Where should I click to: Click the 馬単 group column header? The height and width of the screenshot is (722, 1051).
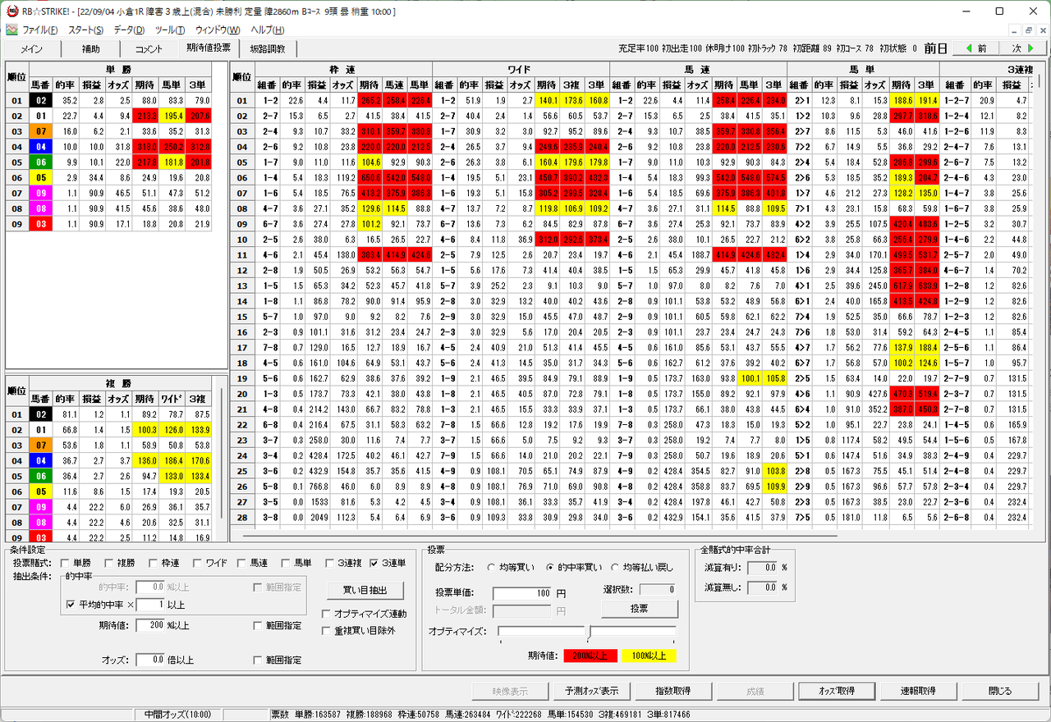tap(861, 70)
